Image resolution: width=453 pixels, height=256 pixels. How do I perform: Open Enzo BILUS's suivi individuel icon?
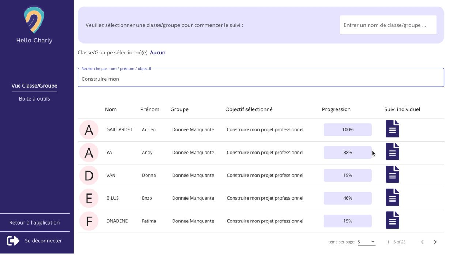392,197
